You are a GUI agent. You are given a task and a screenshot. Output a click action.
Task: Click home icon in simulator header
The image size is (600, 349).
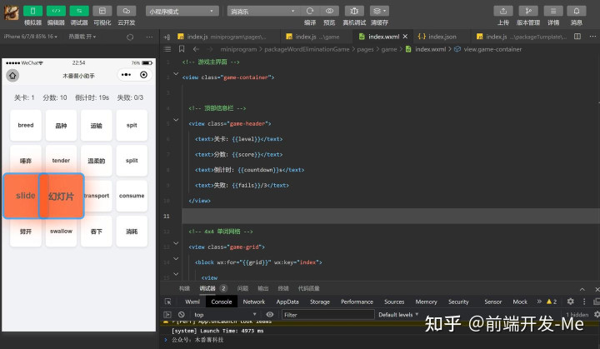pos(13,75)
